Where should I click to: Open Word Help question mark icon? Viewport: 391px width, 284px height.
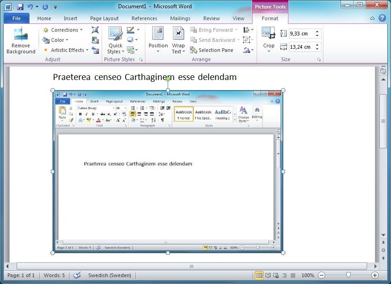(382, 18)
